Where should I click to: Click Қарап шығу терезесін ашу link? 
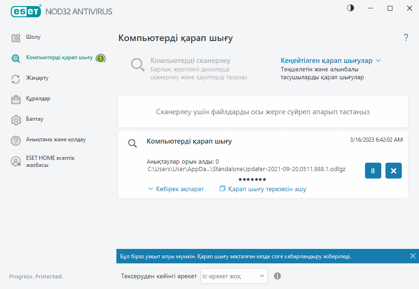(263, 189)
